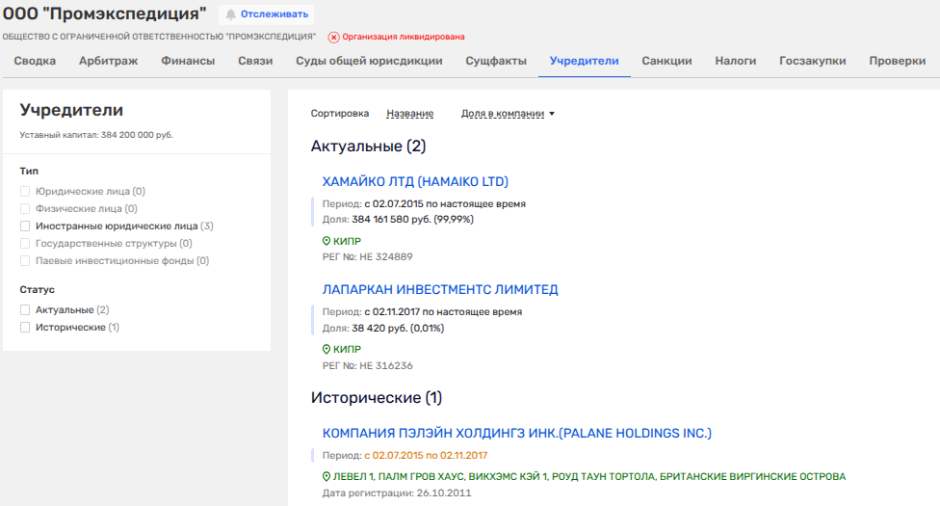Screen dimensions: 940x506
Task: Open ХАМАЙКО ЛТД (HAMAIKO LTD) founder link
Action: 415,182
